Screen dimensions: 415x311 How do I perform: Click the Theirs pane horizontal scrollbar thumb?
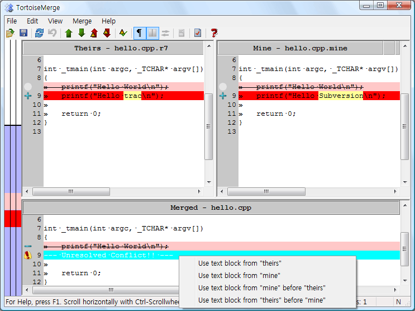pos(71,191)
